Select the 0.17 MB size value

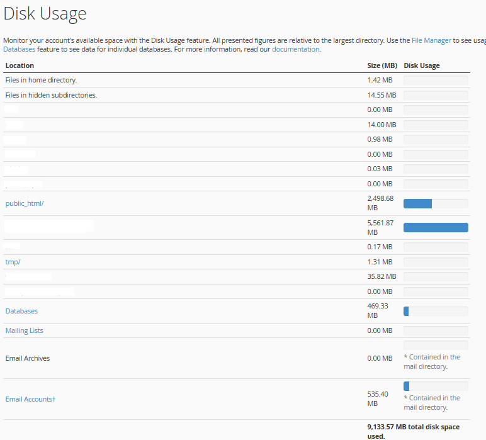[x=380, y=247]
